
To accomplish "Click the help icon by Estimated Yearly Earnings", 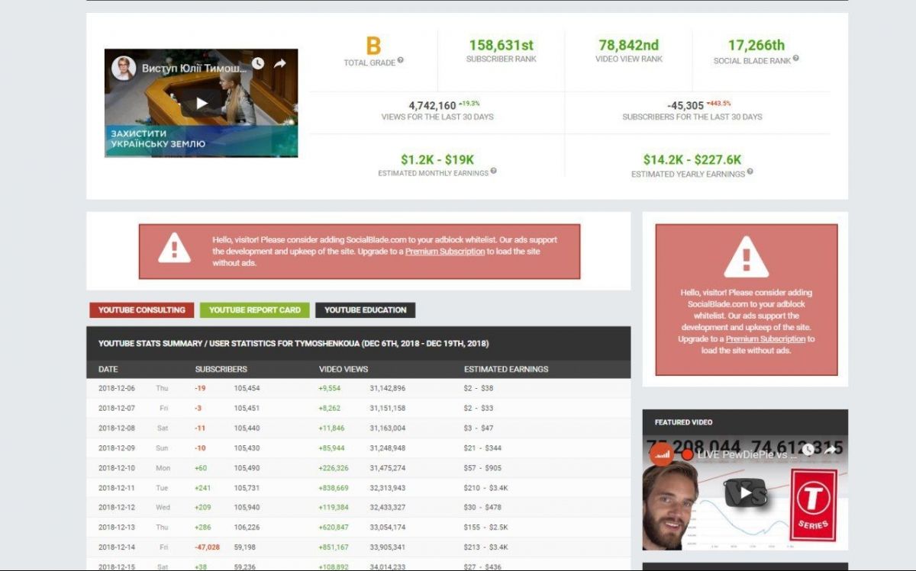I will click(x=750, y=172).
